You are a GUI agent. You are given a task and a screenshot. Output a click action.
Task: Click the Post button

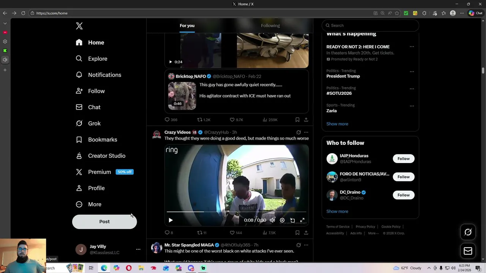point(104,222)
